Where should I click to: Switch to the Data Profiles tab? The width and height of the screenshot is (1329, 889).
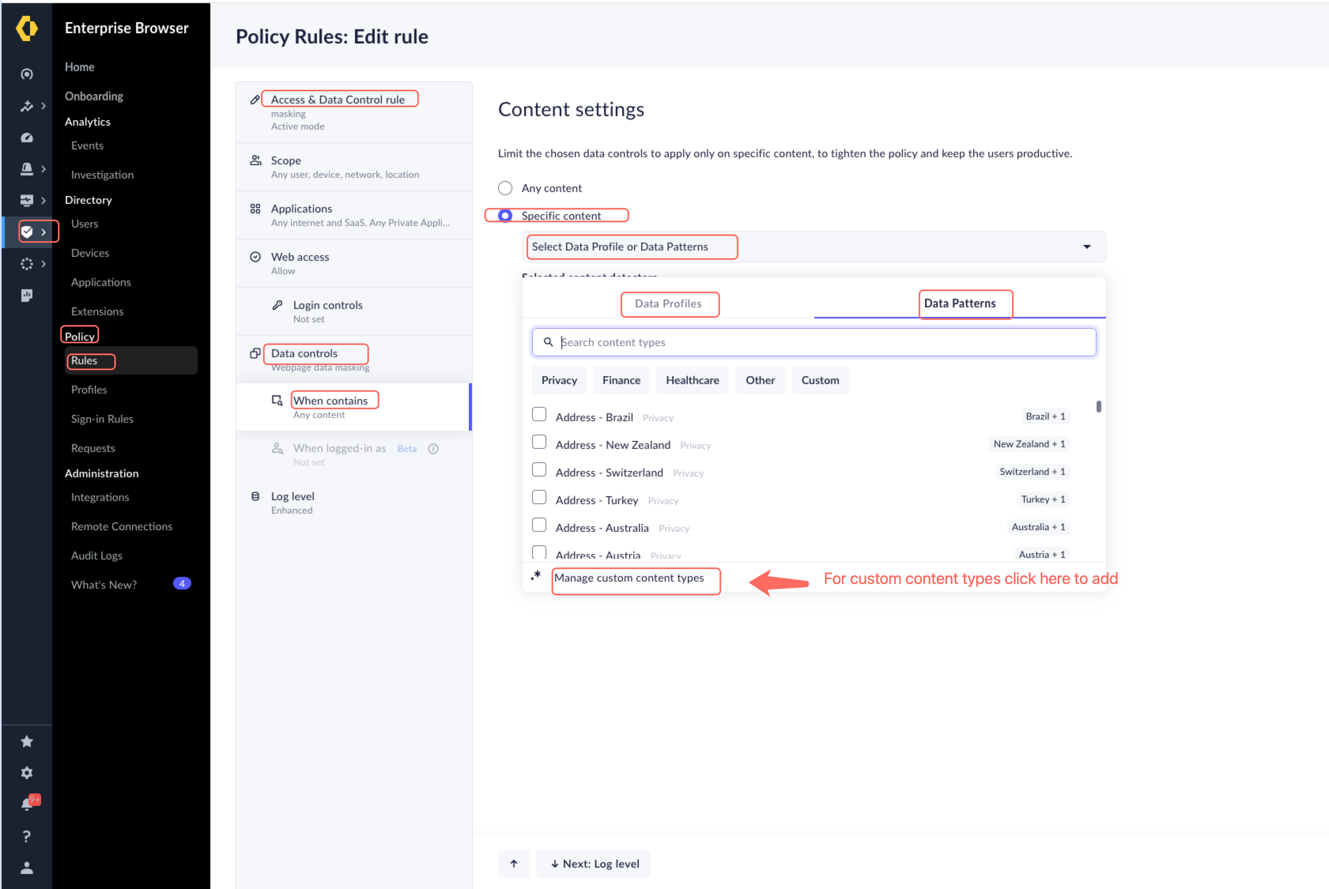coord(668,303)
